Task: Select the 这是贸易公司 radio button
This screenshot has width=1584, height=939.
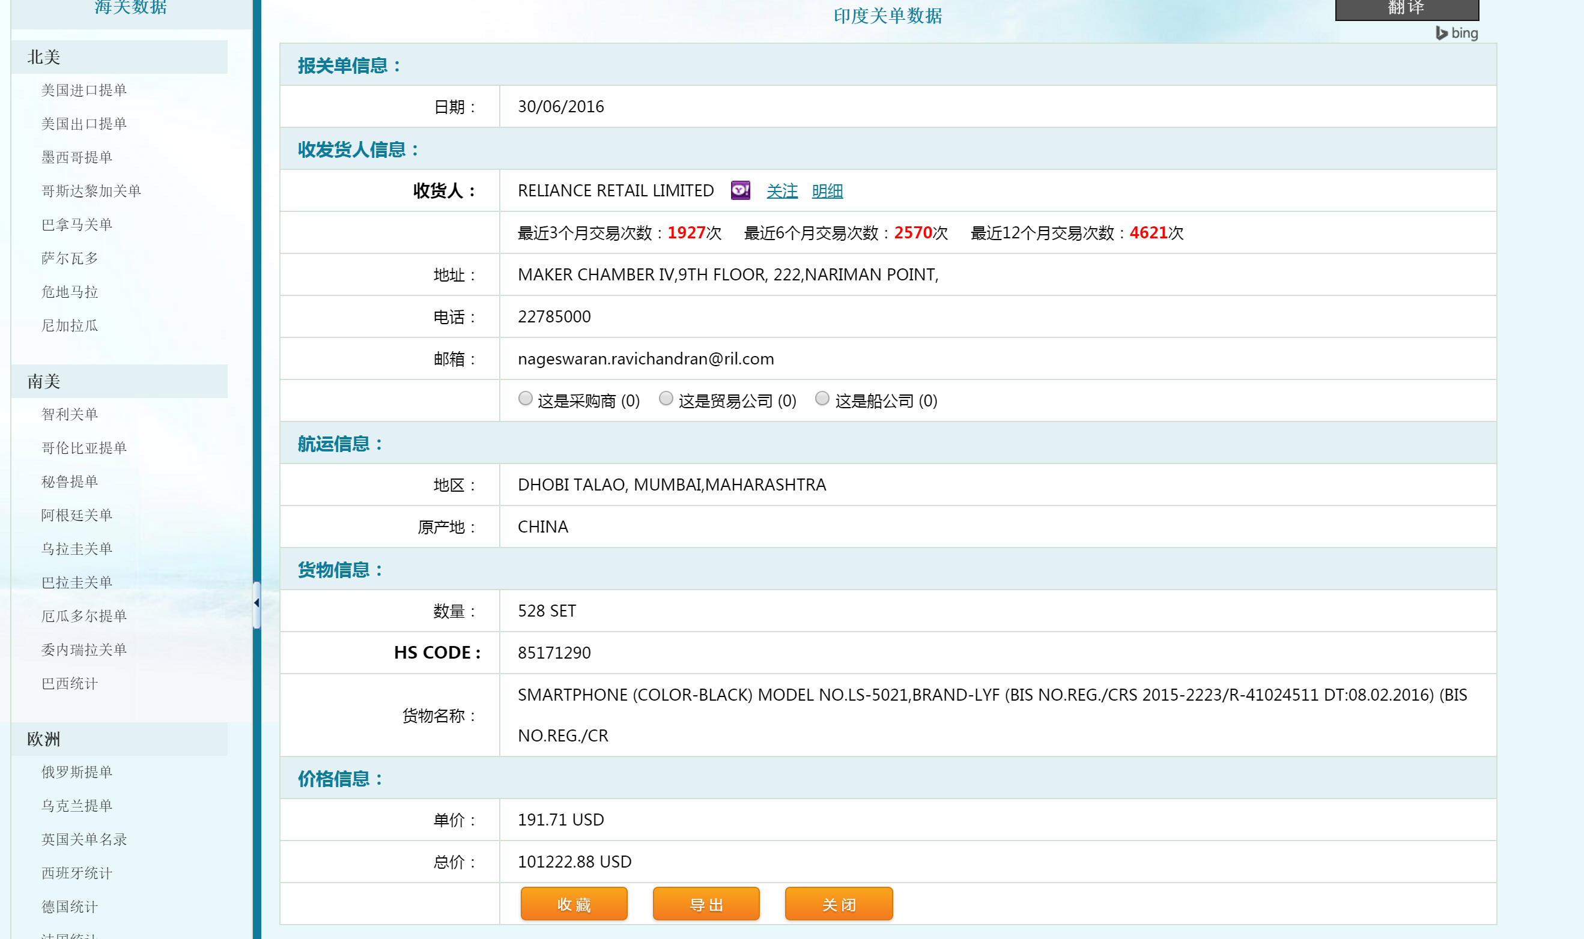Action: (666, 399)
